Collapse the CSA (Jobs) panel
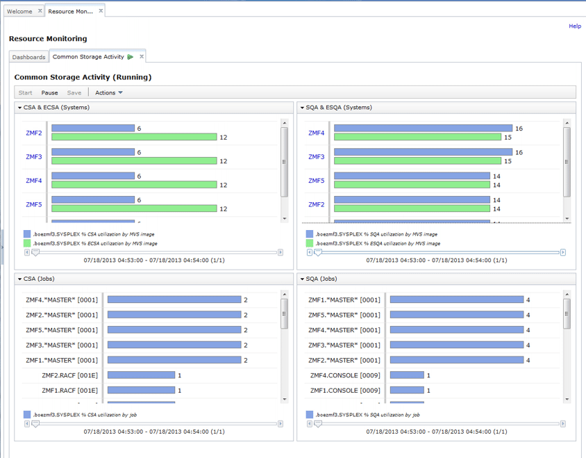The height and width of the screenshot is (458, 586). point(19,279)
